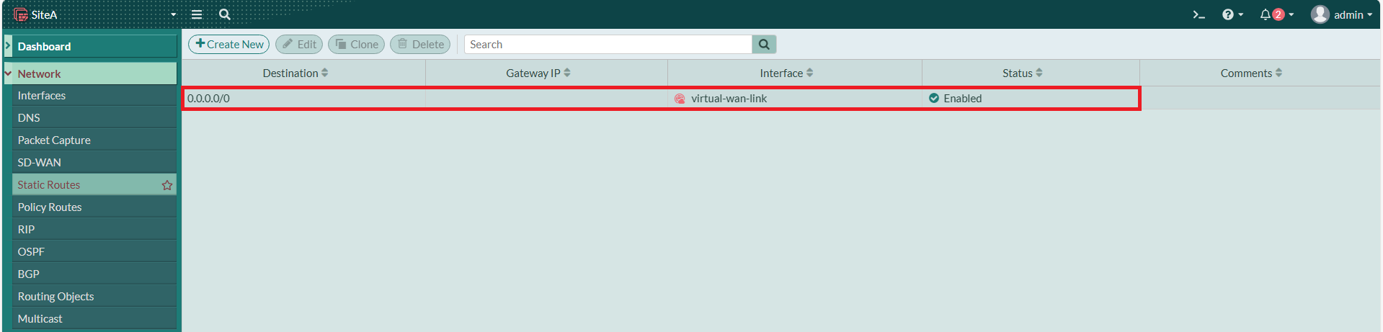
Task: Click the Edit button
Action: click(299, 44)
